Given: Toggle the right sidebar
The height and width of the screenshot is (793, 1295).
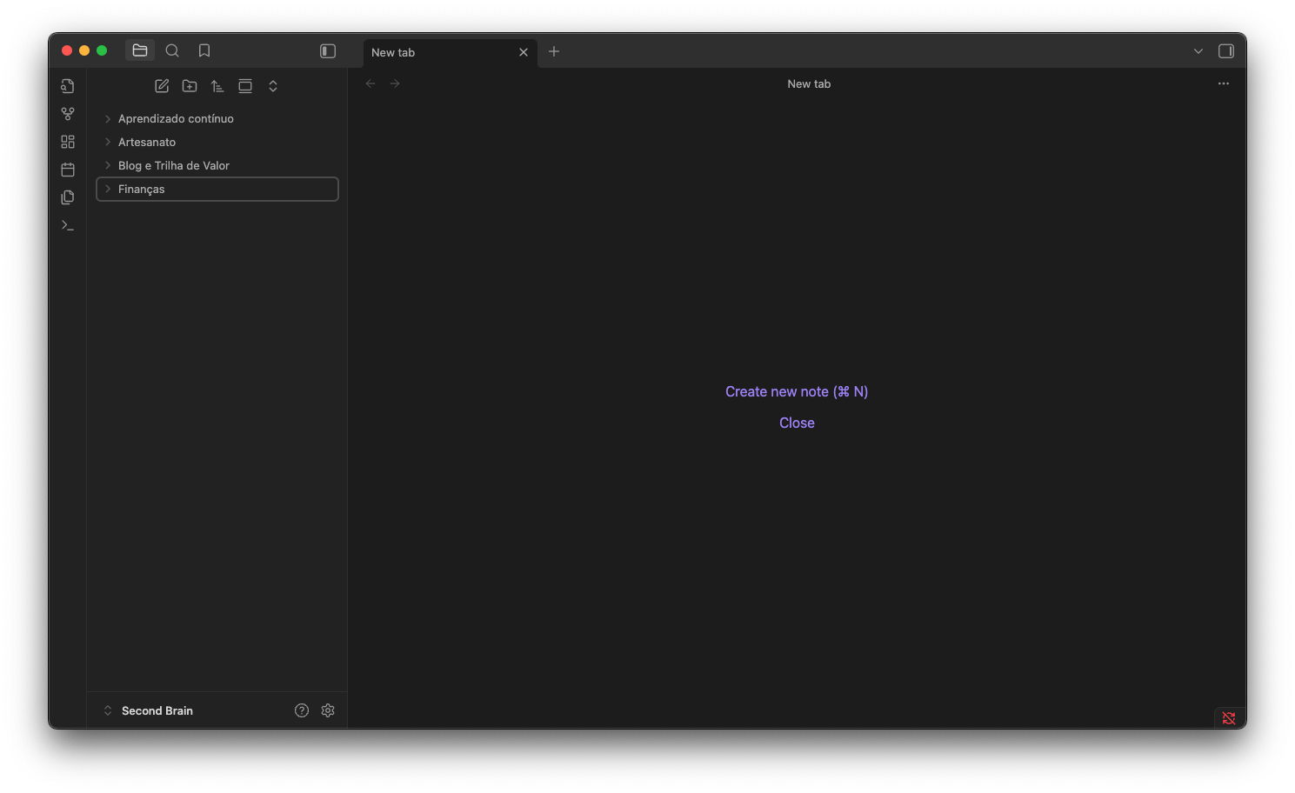Looking at the screenshot, I should tap(1226, 51).
